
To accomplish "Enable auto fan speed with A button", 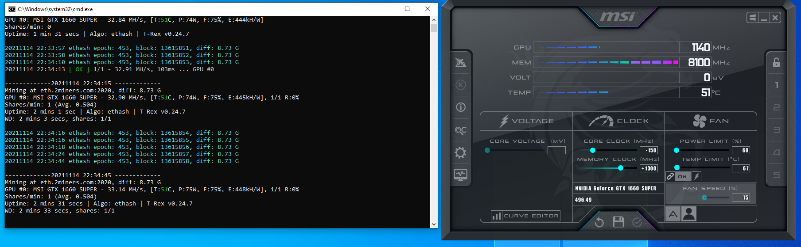I will pyautogui.click(x=673, y=214).
